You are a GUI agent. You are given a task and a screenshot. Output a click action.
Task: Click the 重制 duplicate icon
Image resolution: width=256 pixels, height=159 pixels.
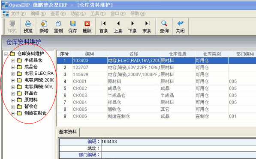point(58,24)
